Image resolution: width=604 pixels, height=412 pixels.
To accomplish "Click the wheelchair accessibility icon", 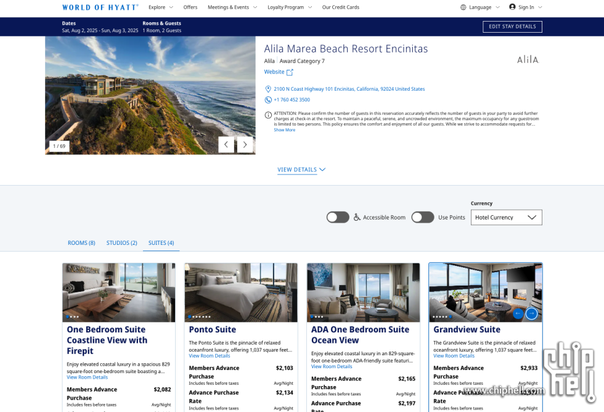I will pos(357,217).
